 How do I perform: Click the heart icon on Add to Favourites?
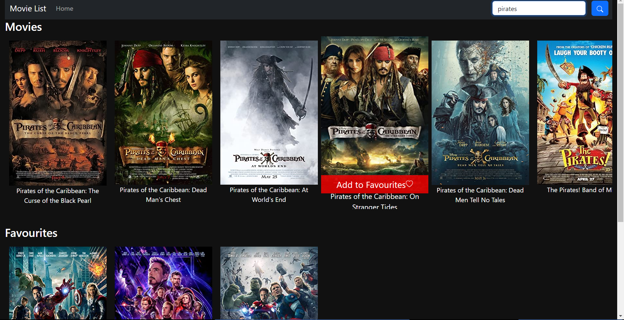409,184
